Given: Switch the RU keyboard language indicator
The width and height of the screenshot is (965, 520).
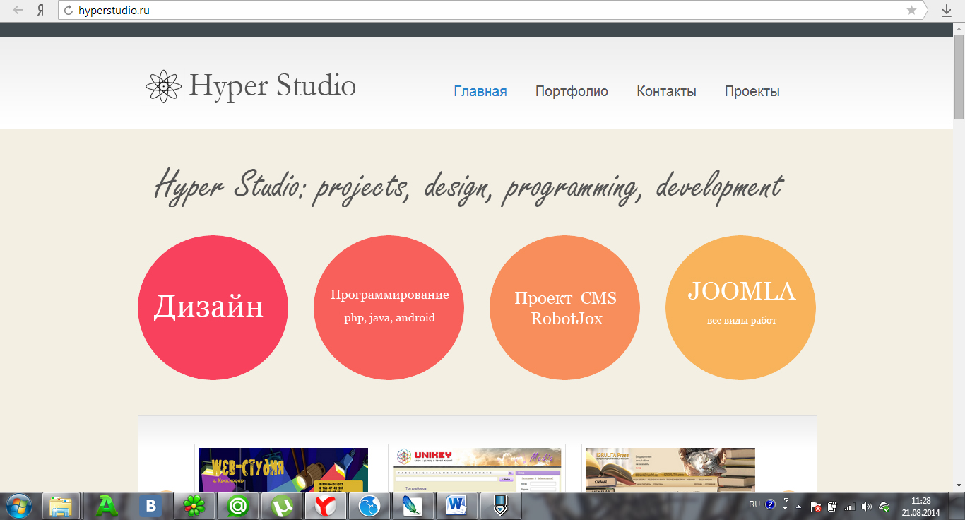Looking at the screenshot, I should 754,504.
